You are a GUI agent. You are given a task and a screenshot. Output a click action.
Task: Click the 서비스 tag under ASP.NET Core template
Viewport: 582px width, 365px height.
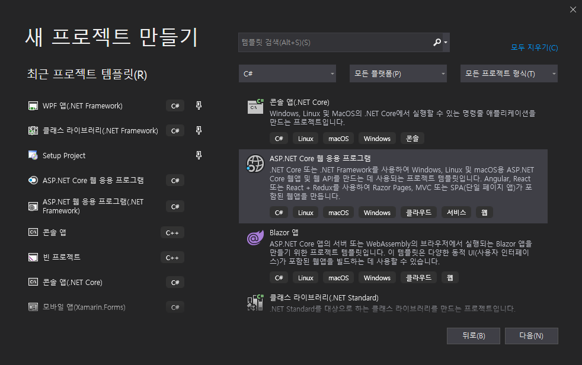pos(456,213)
